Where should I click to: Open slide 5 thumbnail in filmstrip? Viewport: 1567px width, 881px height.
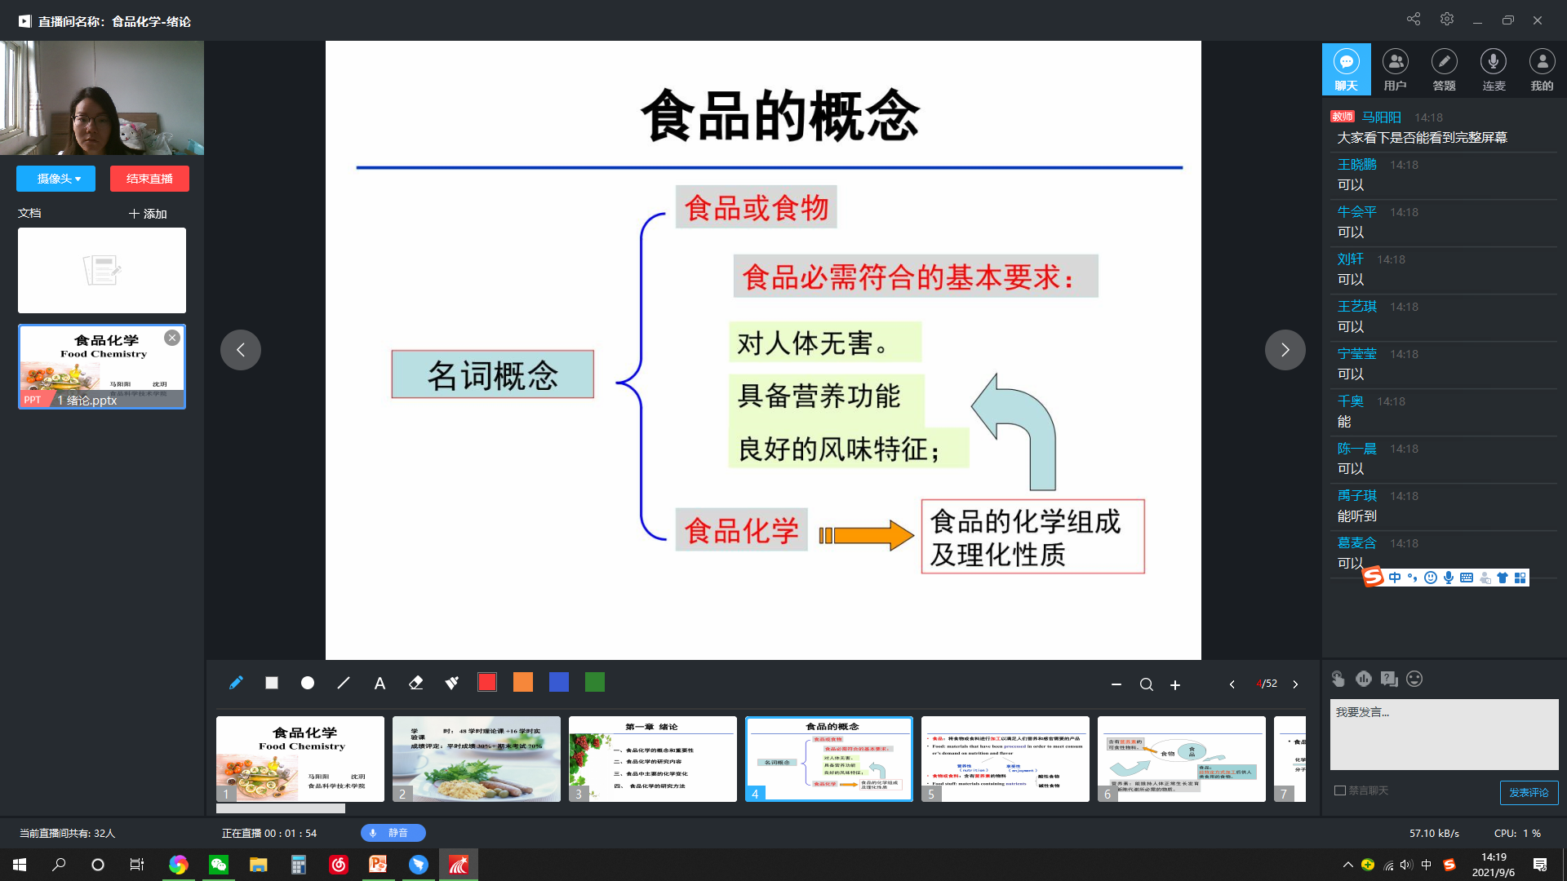[1005, 759]
